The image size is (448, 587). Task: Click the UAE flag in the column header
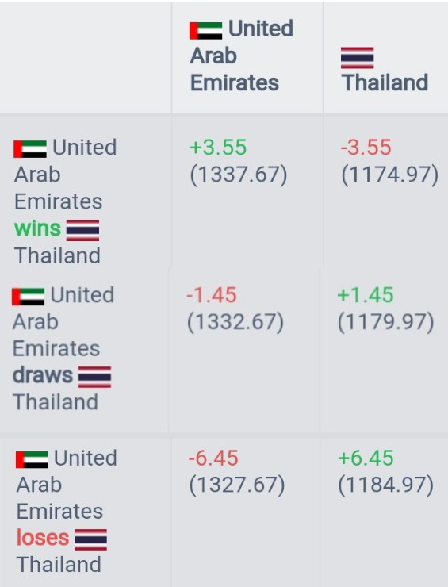point(206,31)
